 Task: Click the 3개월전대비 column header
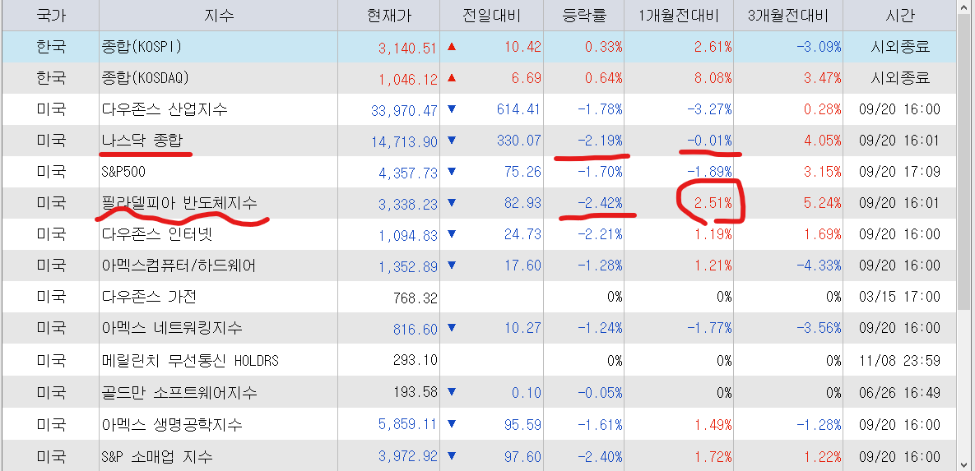pos(788,16)
